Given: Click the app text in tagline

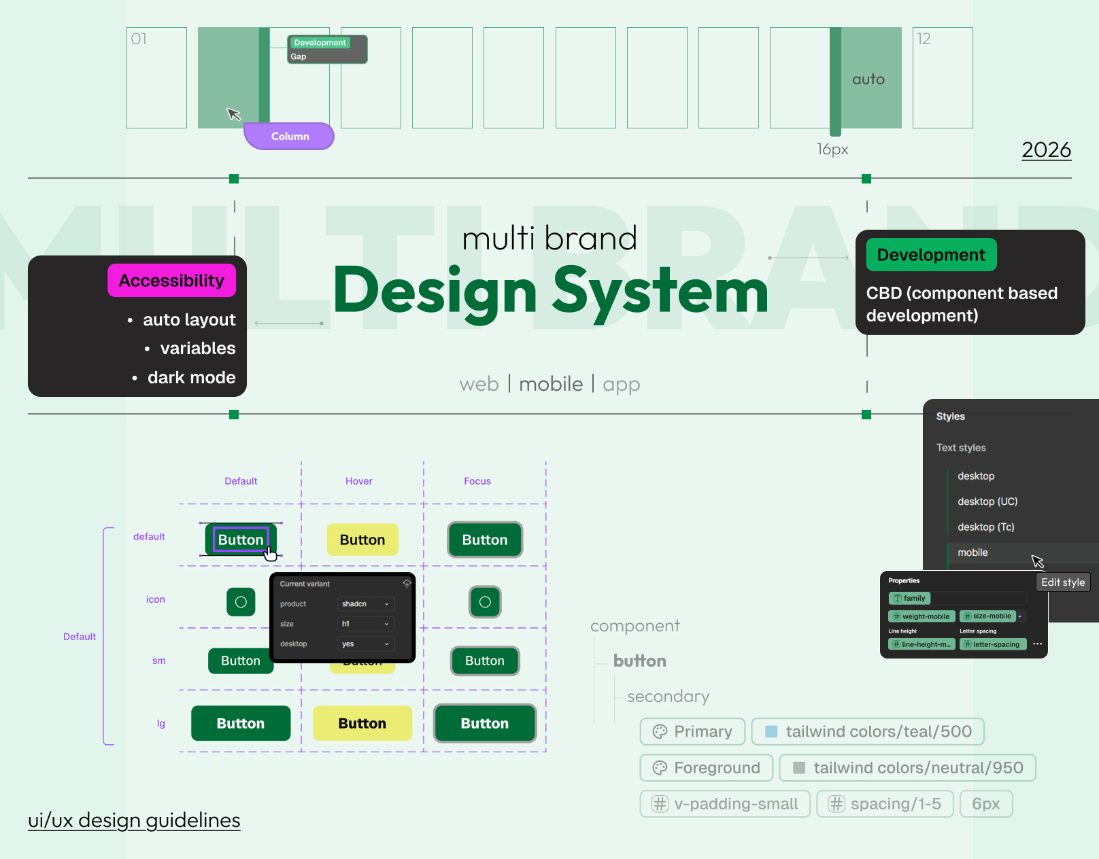Looking at the screenshot, I should tap(622, 385).
